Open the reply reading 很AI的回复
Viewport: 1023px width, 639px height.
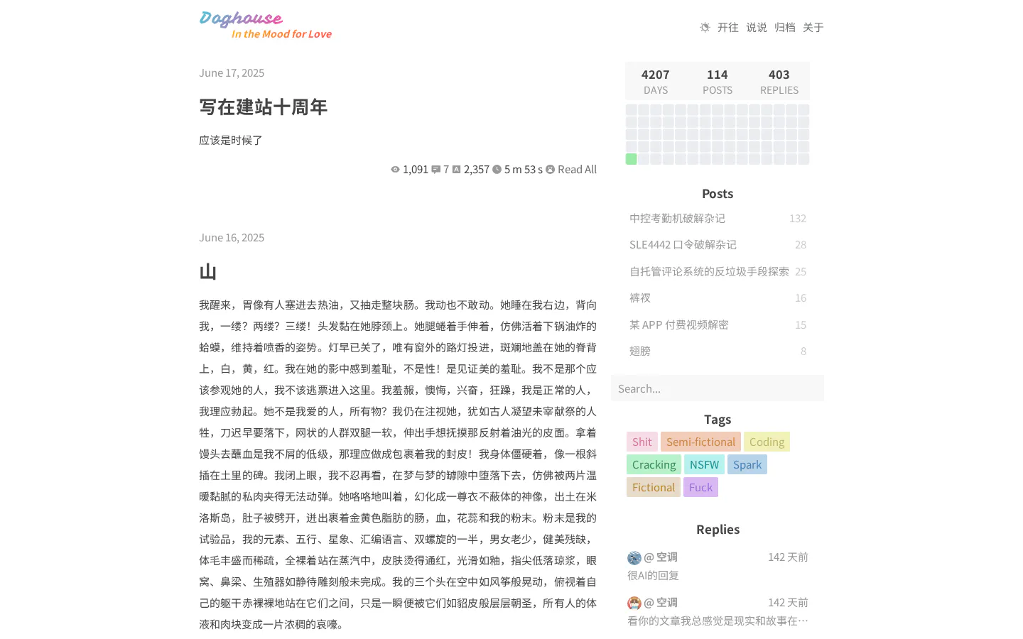coord(653,576)
